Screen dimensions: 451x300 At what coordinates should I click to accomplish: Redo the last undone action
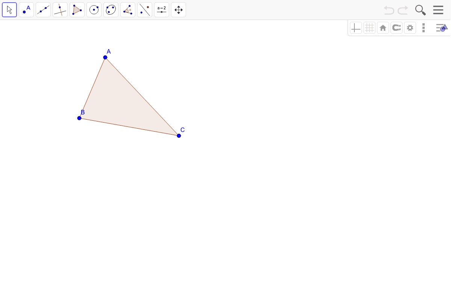[x=403, y=10]
